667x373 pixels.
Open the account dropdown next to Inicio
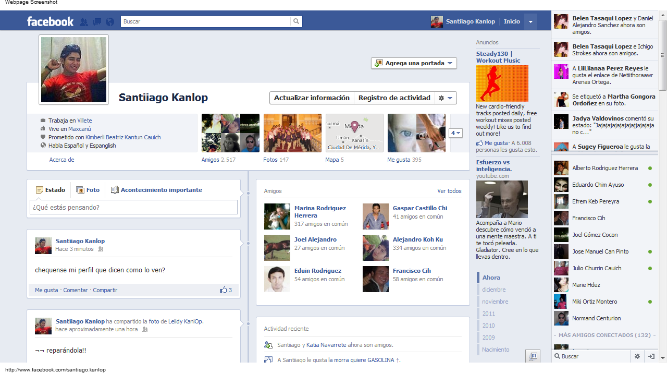tap(530, 21)
